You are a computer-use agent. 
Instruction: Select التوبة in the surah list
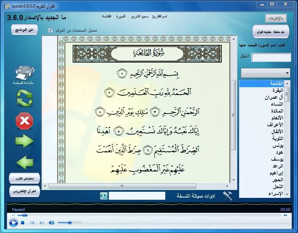[x=261, y=139]
